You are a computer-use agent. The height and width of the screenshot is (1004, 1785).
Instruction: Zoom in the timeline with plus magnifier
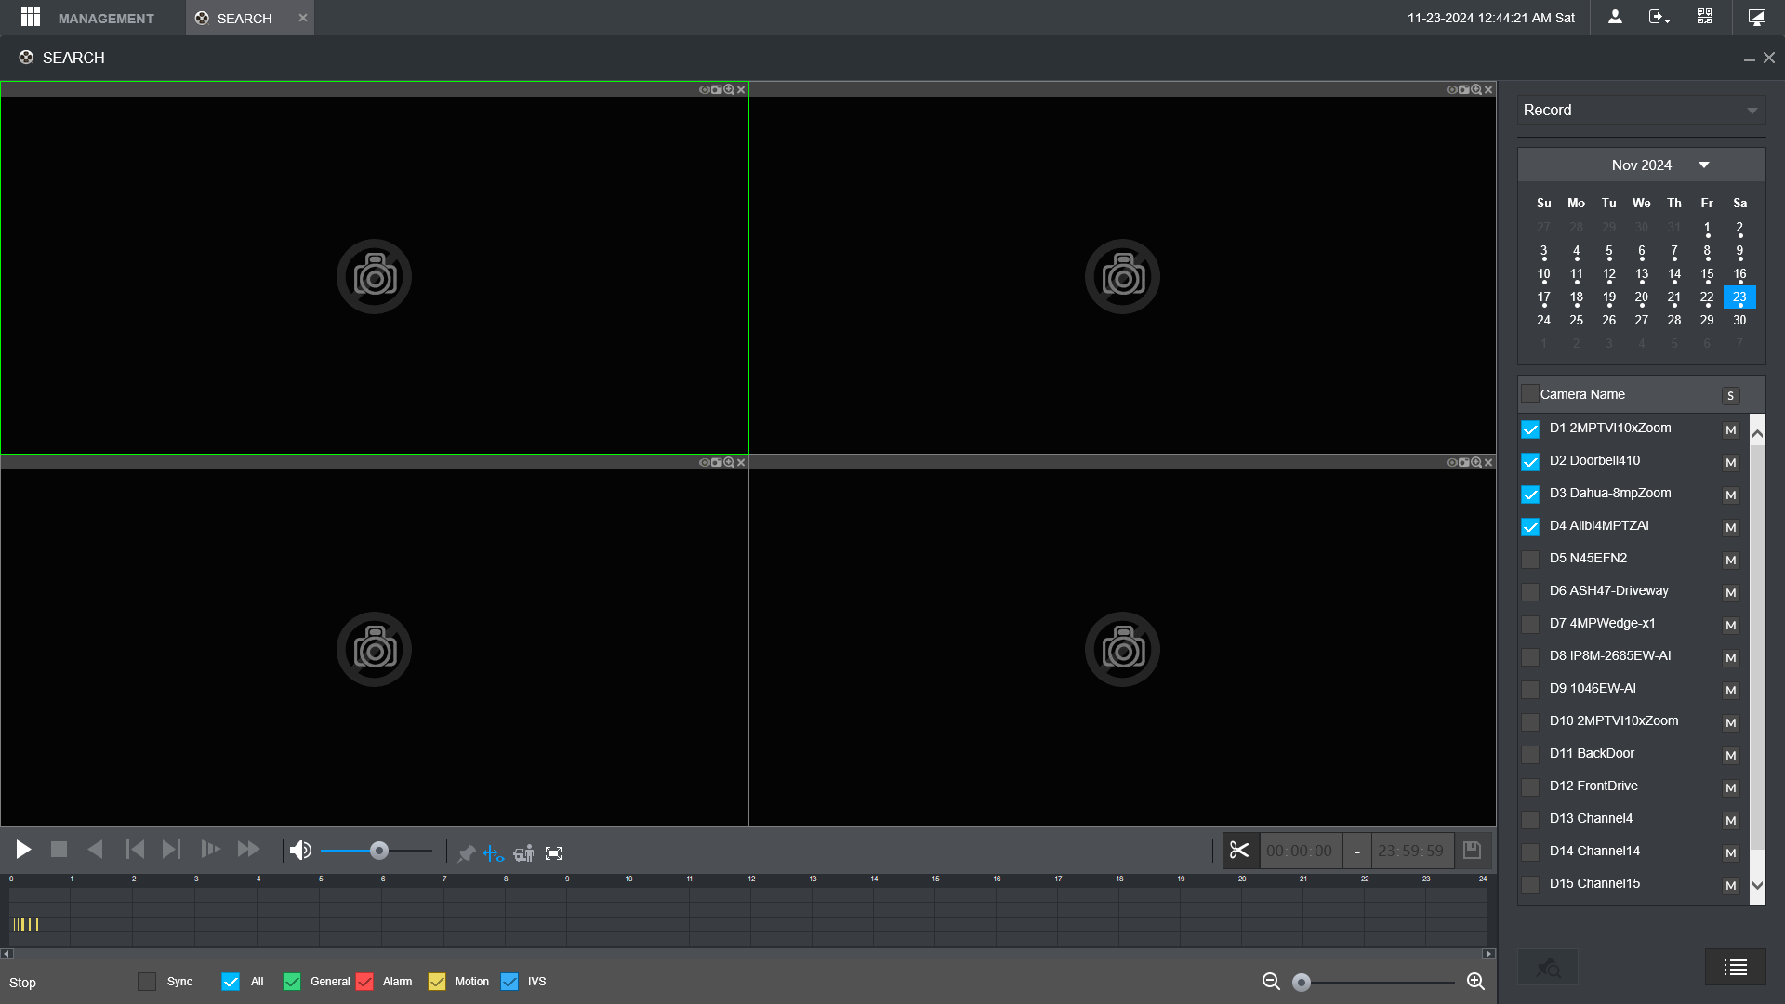1475,982
